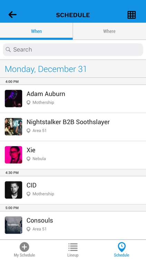Tap the Consouls Area 51 location pin
This screenshot has width=146, height=259.
[28, 229]
